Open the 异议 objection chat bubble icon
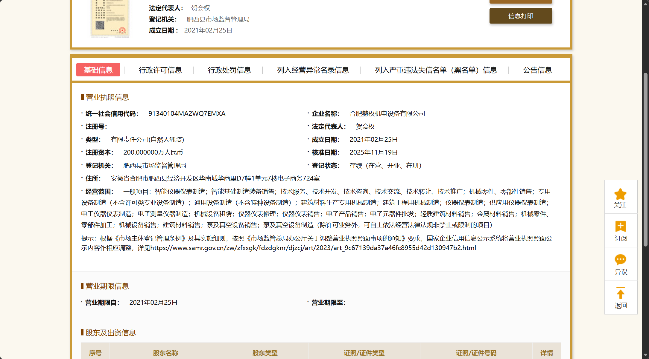Viewport: 649px width, 359px height. click(620, 260)
